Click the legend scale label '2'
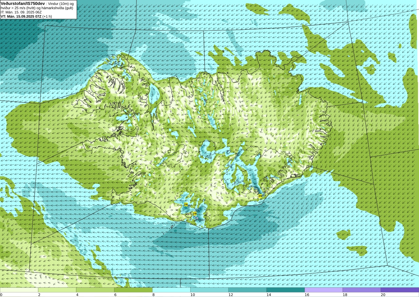Screen dimensions: 419x297 click(x=39, y=295)
